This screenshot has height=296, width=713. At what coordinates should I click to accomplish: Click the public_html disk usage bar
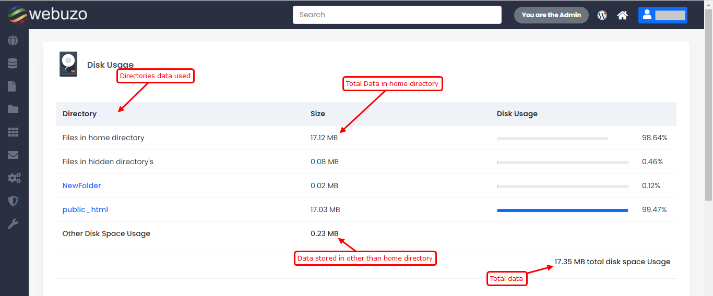tap(562, 210)
